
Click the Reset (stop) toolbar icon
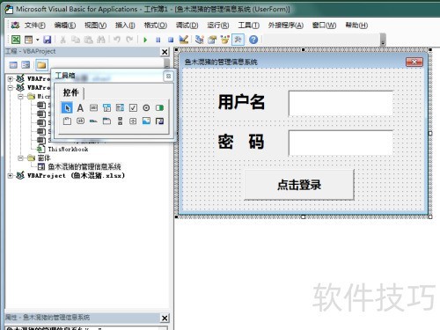pyautogui.click(x=171, y=40)
